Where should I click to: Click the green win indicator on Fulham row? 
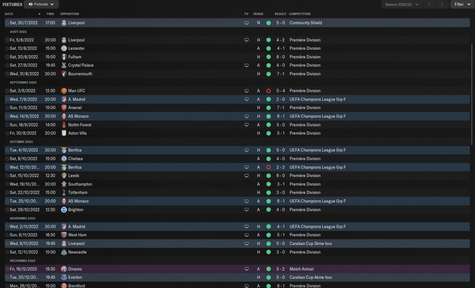[x=268, y=57]
